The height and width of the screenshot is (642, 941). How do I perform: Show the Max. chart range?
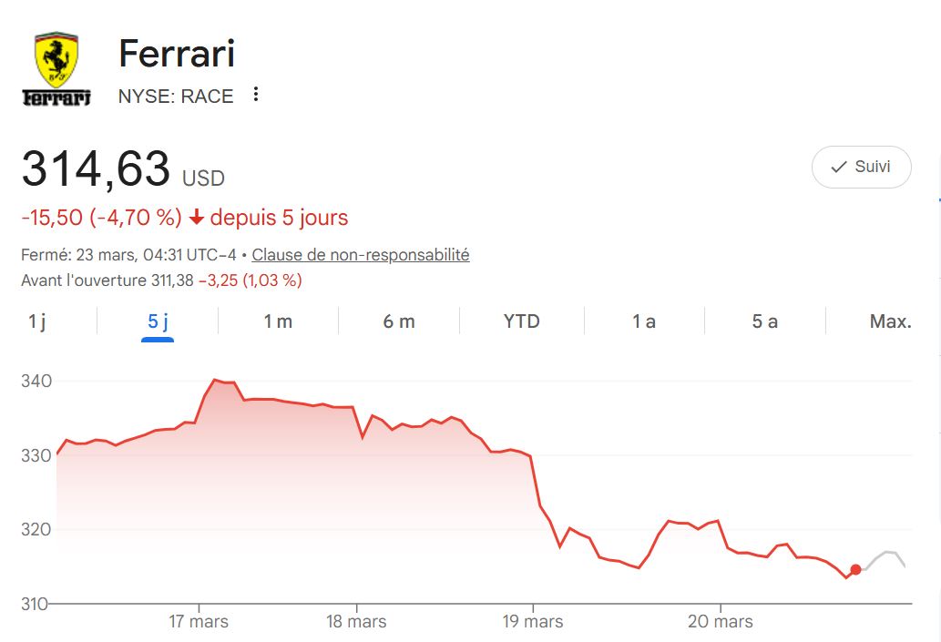890,321
